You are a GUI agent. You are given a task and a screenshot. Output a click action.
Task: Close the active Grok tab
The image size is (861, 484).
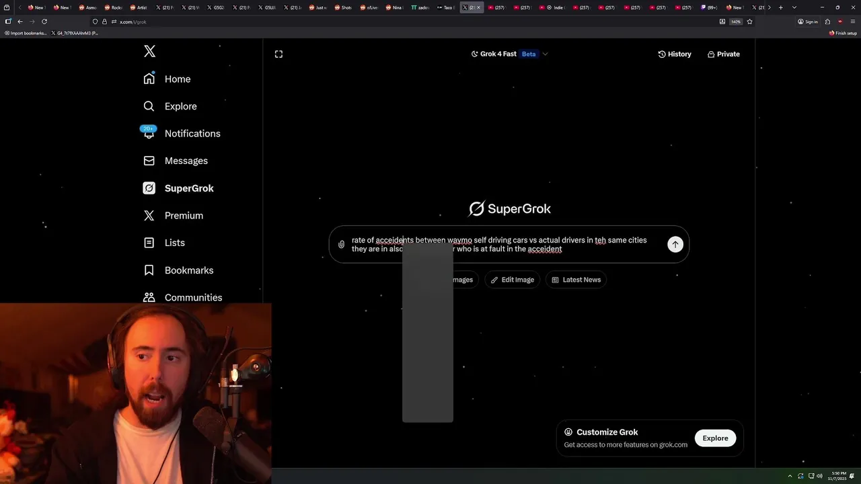(x=478, y=7)
